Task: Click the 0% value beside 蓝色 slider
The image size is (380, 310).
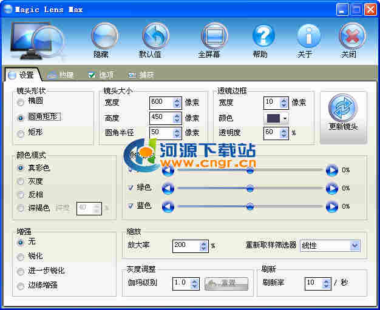Action: (346, 207)
